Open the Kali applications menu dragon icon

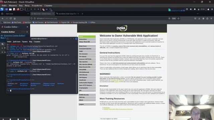(2, 9)
